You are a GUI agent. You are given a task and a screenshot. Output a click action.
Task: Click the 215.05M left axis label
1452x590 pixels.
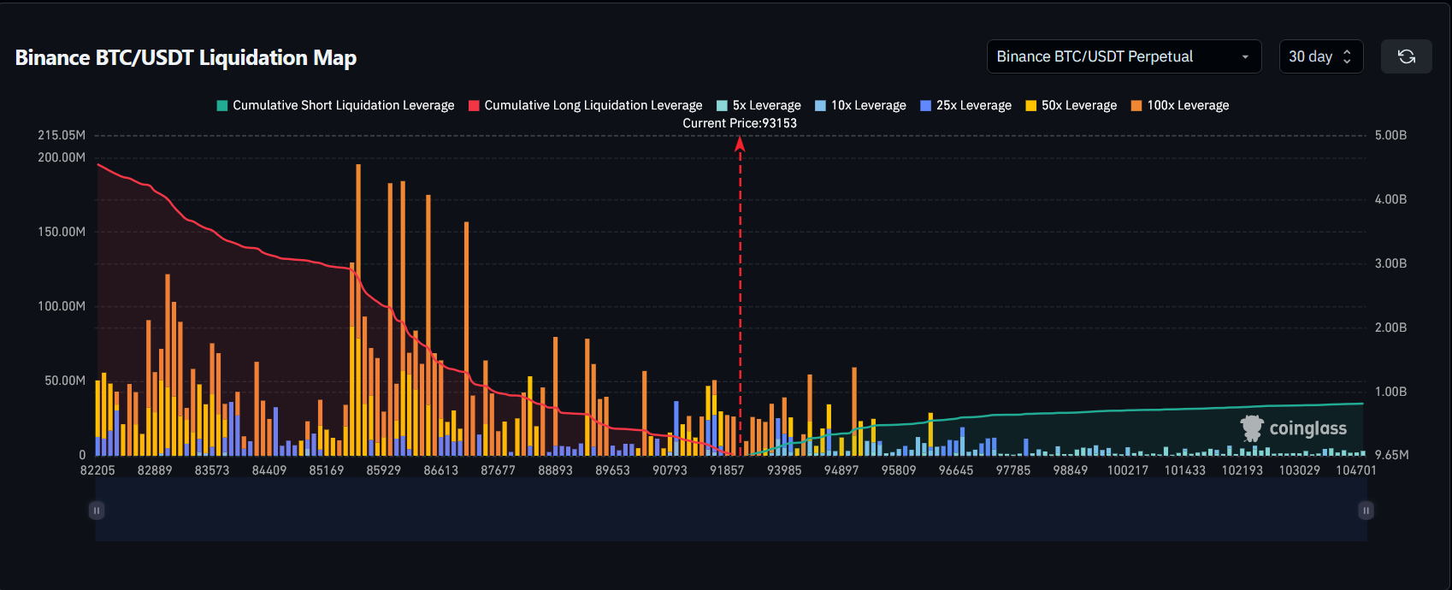(62, 135)
